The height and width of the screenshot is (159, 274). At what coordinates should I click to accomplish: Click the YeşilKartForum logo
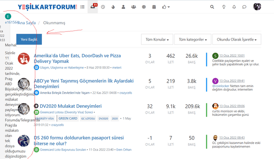(x=47, y=7)
